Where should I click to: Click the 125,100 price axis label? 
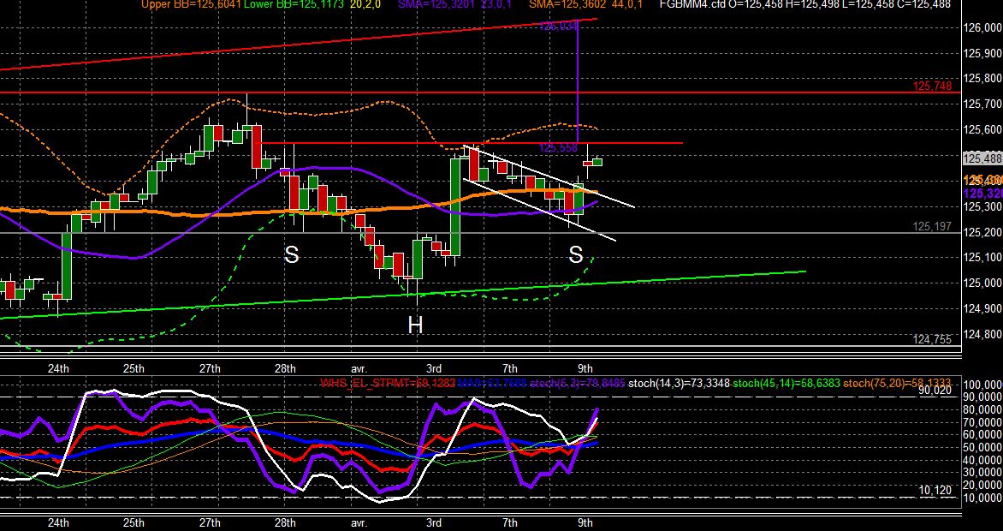coord(982,258)
